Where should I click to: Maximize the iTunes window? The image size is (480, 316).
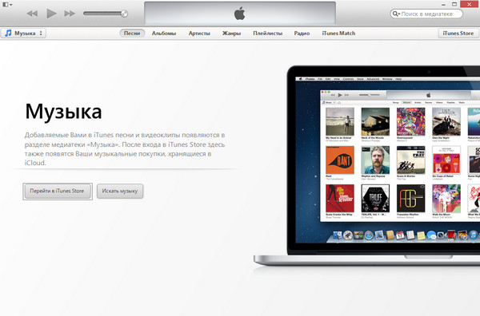pos(454,4)
